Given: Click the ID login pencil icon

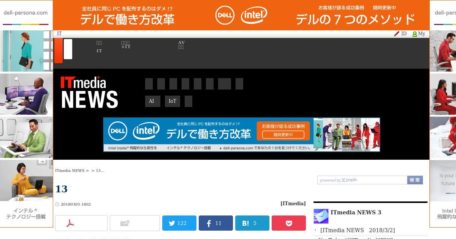Looking at the screenshot, I should pyautogui.click(x=397, y=34).
